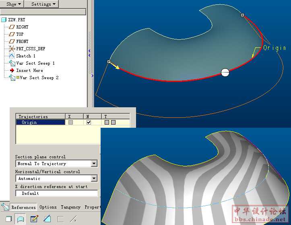The height and width of the screenshot is (225, 291).
Task: Uncheck the N checkbox for Origin trajectory
Action: pyautogui.click(x=89, y=122)
